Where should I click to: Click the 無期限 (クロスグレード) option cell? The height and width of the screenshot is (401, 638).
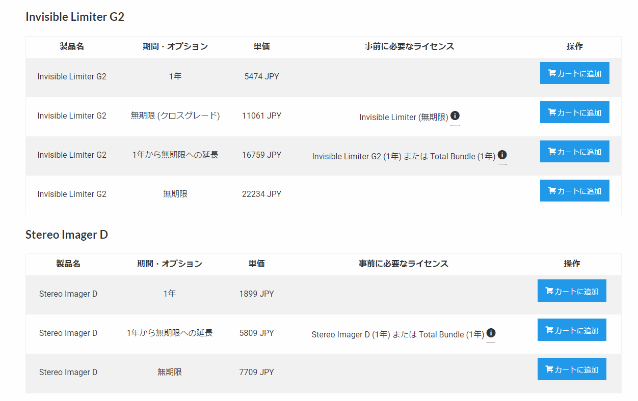175,116
